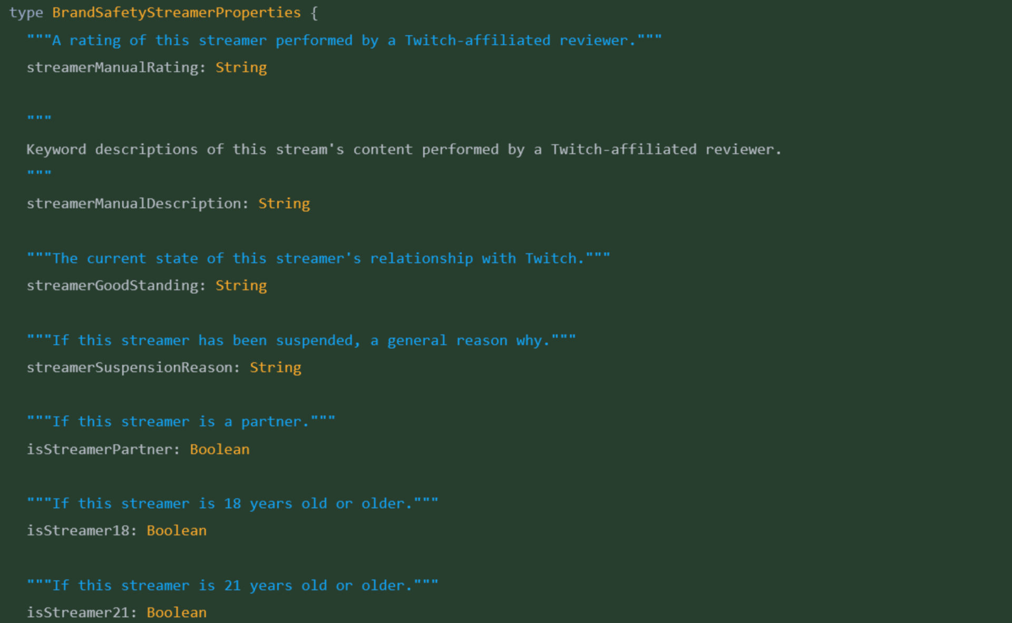Click the comment about Twitch-affiliated reviewer rating

click(x=344, y=41)
